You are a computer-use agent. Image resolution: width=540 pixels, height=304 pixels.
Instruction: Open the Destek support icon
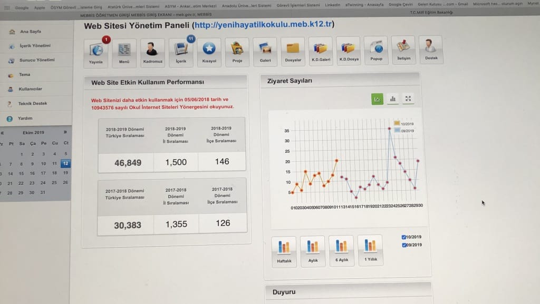[x=431, y=50]
